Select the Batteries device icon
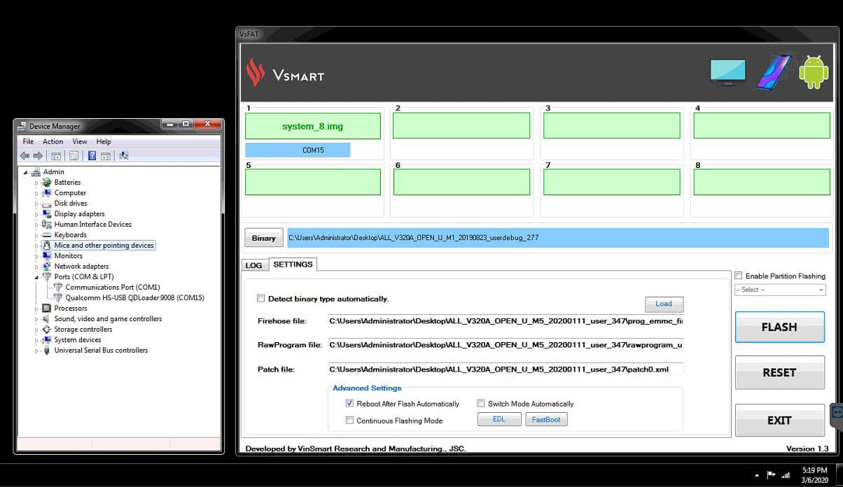Viewport: 843px width, 487px height. pyautogui.click(x=47, y=183)
